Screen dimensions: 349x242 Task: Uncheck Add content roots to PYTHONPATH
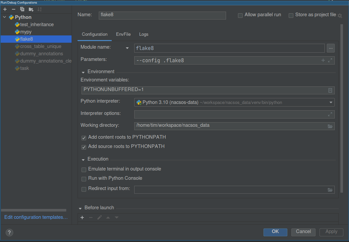pos(84,137)
